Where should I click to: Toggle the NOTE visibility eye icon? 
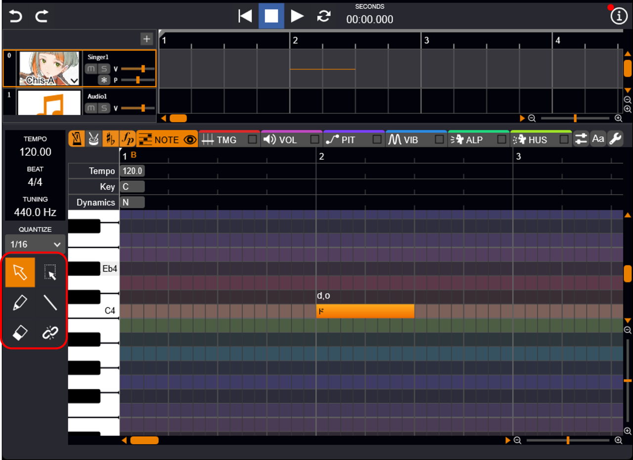tap(189, 140)
